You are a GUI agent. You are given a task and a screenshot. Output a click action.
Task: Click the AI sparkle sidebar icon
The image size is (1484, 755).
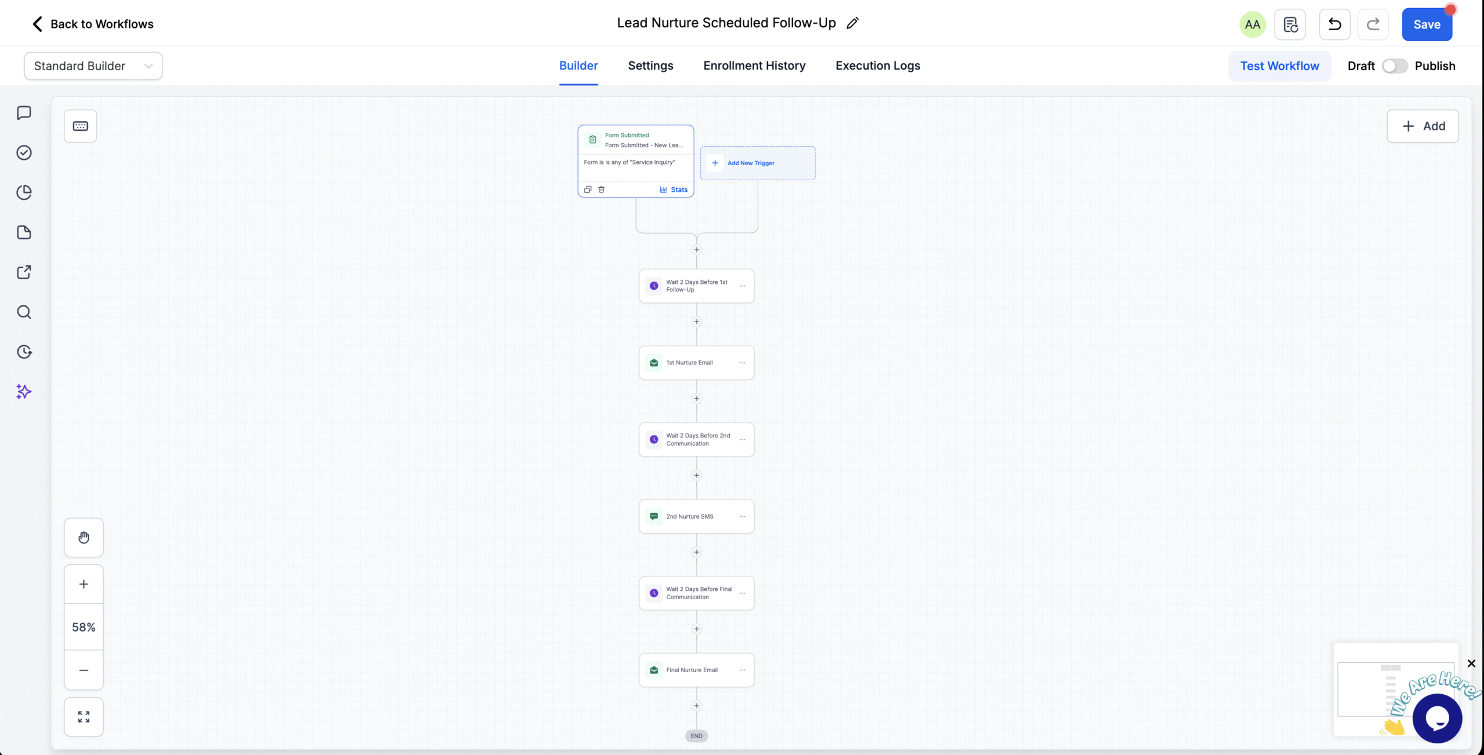click(x=24, y=392)
